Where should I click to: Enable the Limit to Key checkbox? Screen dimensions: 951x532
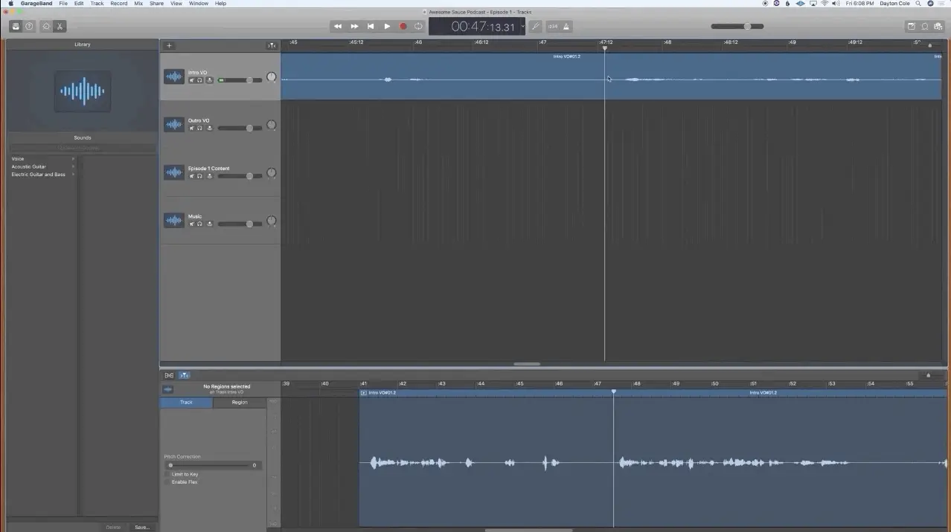(167, 474)
